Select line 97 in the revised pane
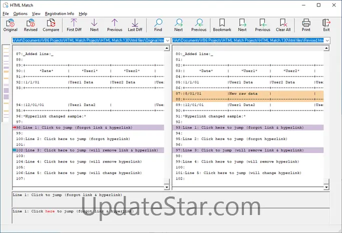 (x=248, y=150)
